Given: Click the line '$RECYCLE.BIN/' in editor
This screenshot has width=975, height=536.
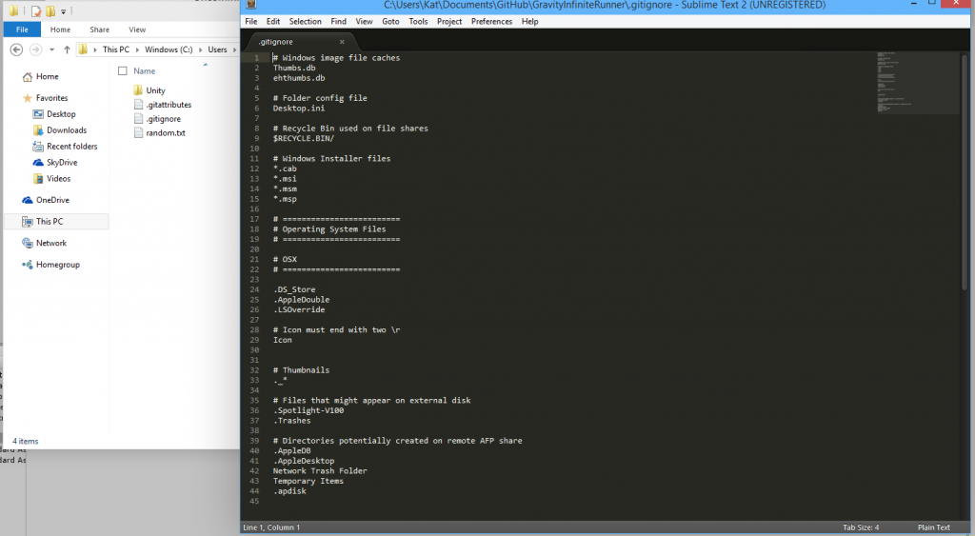Looking at the screenshot, I should tap(304, 138).
